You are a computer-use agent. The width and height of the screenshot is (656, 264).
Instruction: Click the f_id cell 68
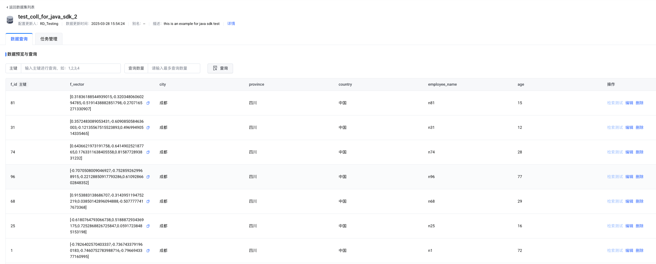click(13, 201)
